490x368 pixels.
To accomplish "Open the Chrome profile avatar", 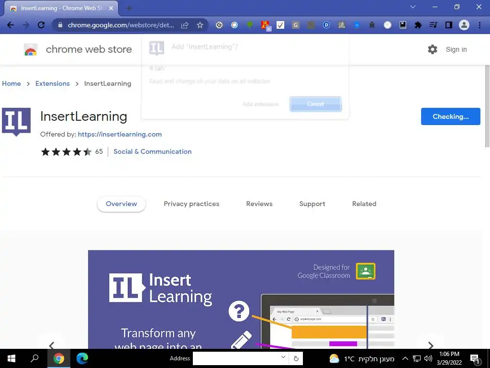I will click(x=464, y=25).
